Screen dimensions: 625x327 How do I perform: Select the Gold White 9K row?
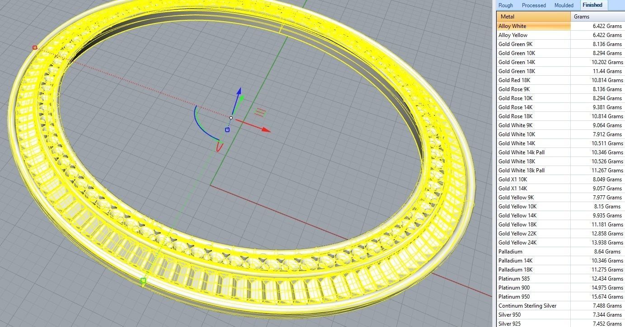pyautogui.click(x=560, y=125)
